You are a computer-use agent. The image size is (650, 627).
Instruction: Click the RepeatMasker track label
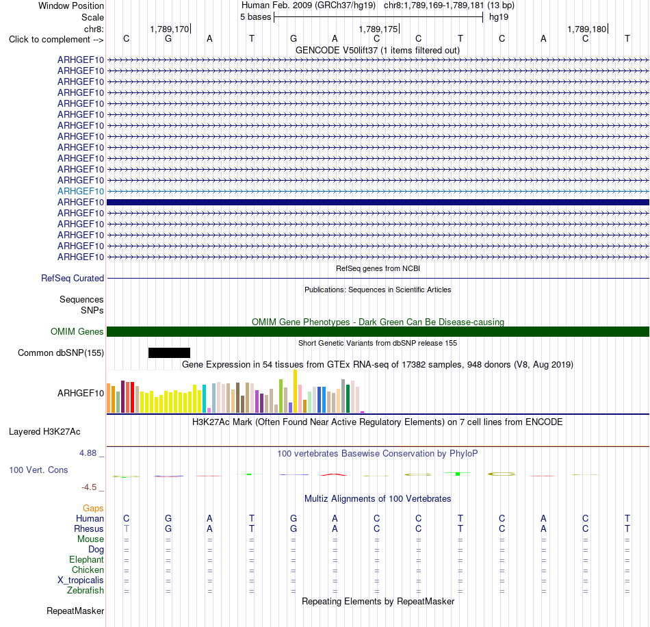[75, 611]
